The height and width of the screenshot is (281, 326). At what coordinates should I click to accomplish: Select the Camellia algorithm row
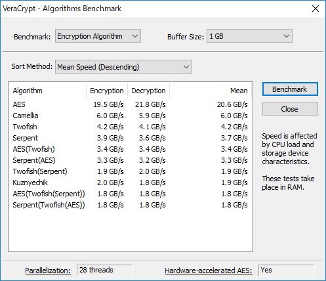tap(130, 116)
